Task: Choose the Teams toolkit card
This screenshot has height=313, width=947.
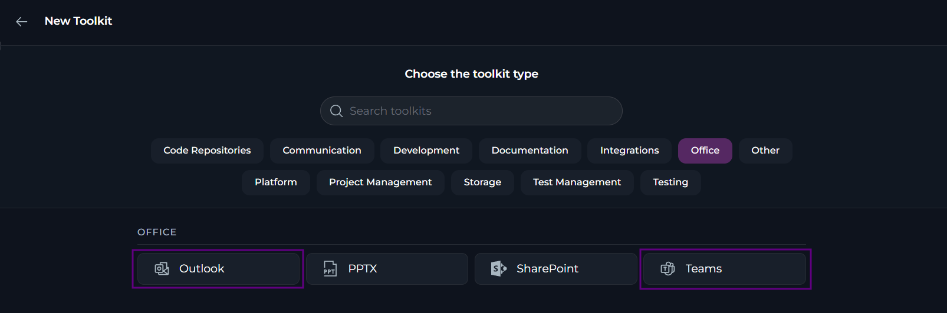Action: [x=725, y=269]
